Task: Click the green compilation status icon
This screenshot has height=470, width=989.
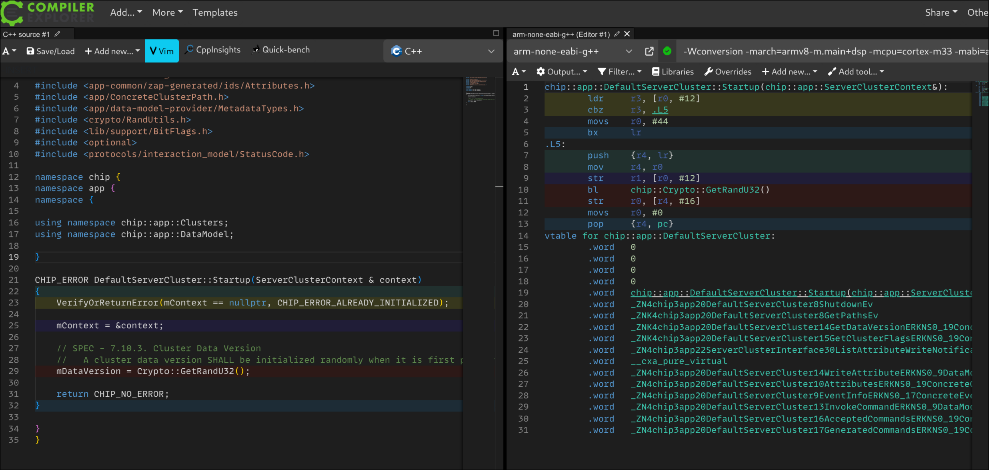Action: [x=667, y=51]
